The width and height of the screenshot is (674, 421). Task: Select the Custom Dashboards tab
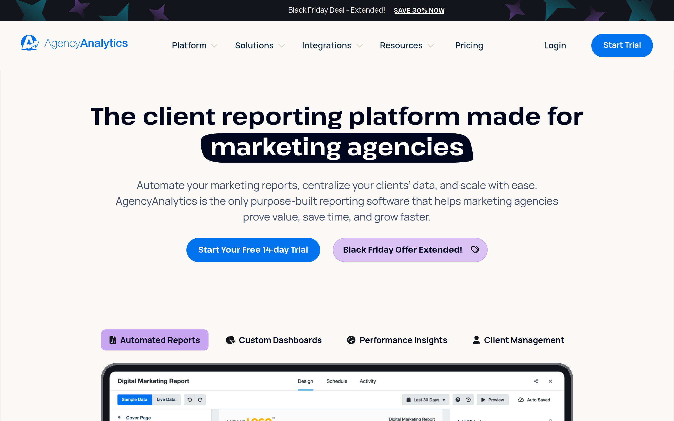click(x=274, y=340)
